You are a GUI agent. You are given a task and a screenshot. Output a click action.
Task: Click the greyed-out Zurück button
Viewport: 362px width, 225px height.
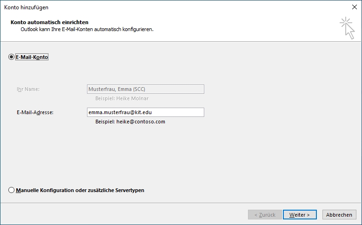pos(264,215)
